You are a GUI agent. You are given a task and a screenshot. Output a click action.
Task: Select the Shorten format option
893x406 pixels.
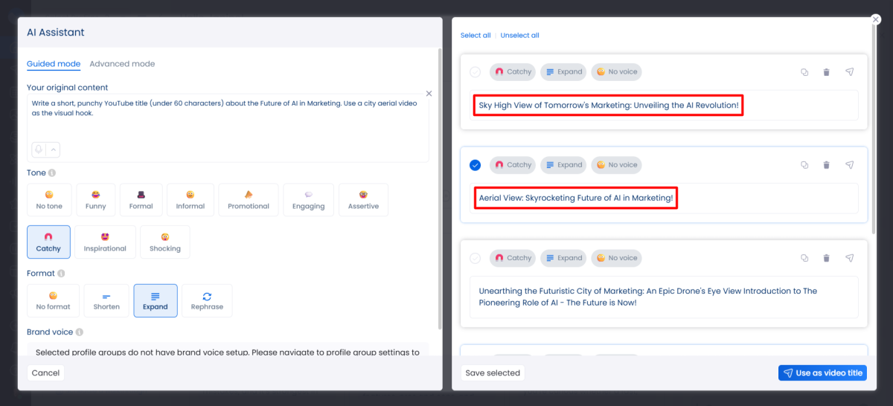[106, 300]
